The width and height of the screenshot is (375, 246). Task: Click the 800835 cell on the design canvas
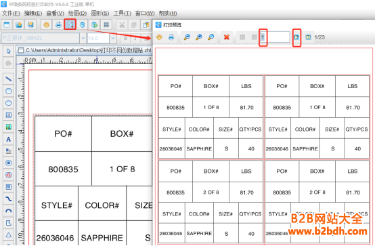pyautogui.click(x=63, y=169)
